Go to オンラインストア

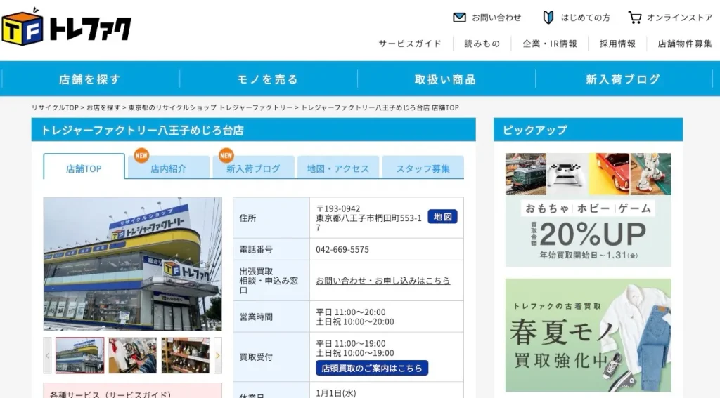point(680,18)
